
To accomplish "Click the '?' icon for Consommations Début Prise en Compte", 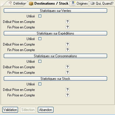I will (x=68, y=67).
